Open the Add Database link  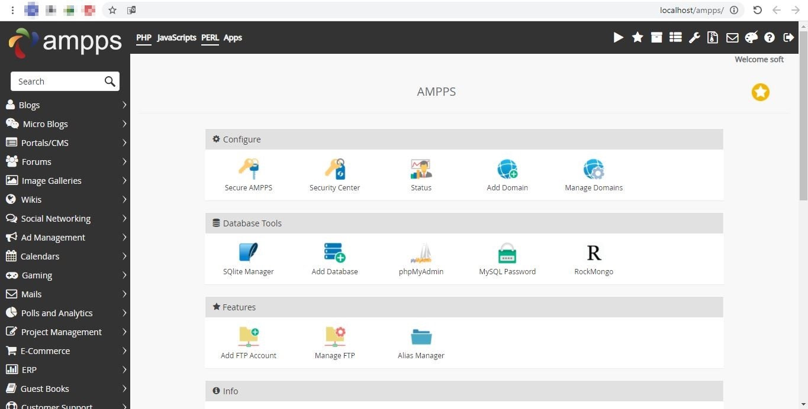[334, 271]
